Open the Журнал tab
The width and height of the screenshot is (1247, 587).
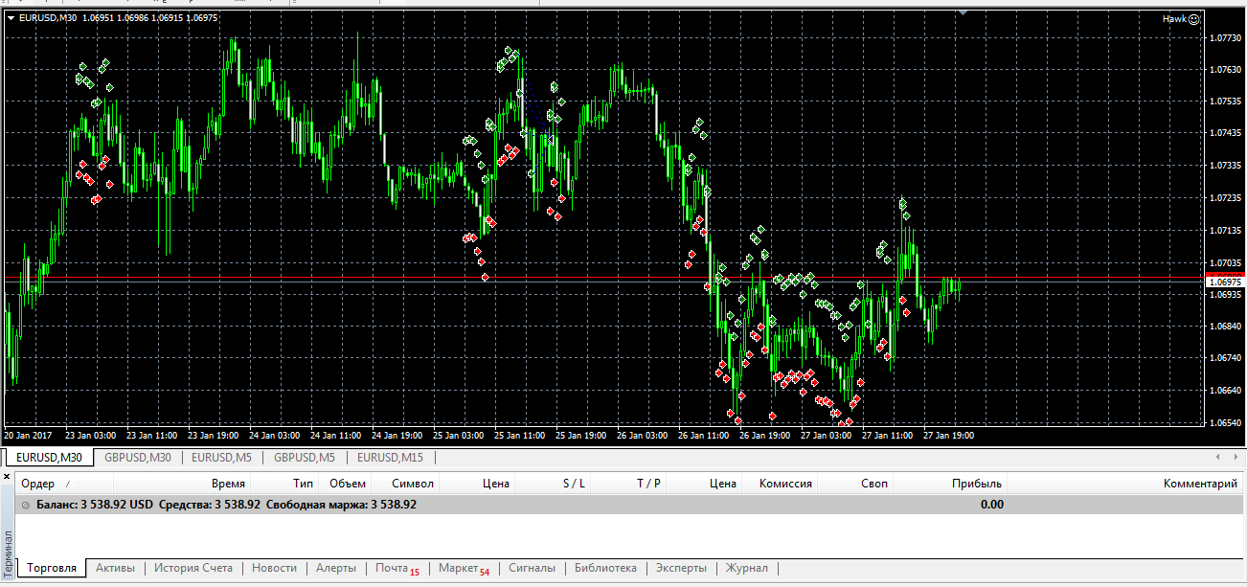(747, 568)
